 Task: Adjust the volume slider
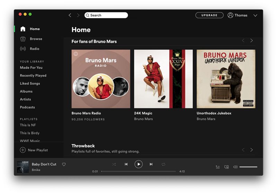[248, 167]
